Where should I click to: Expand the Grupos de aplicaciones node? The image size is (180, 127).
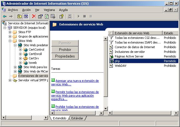(x=10, y=36)
